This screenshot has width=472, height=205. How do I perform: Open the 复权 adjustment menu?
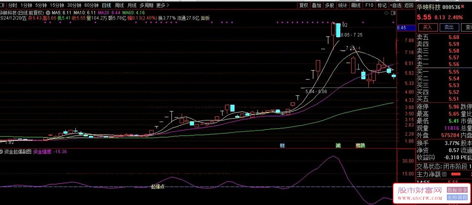coord(304,6)
